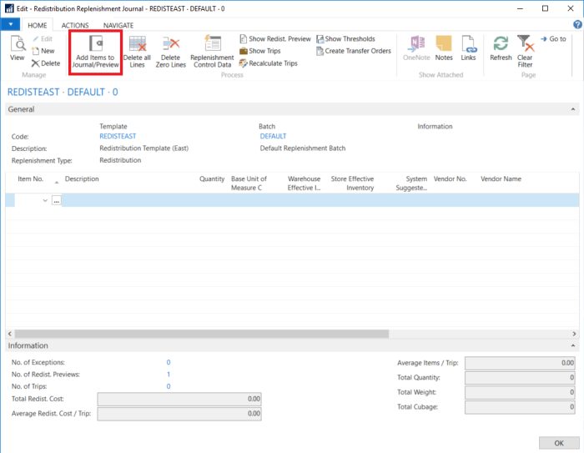This screenshot has height=453, width=584.
Task: Collapse the General section
Action: (573, 109)
